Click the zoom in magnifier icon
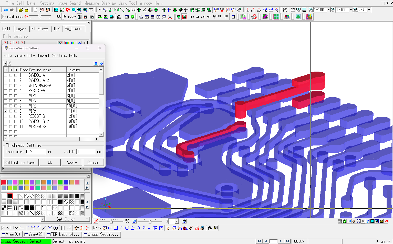Viewport: 393px width, 244px height. (79, 10)
